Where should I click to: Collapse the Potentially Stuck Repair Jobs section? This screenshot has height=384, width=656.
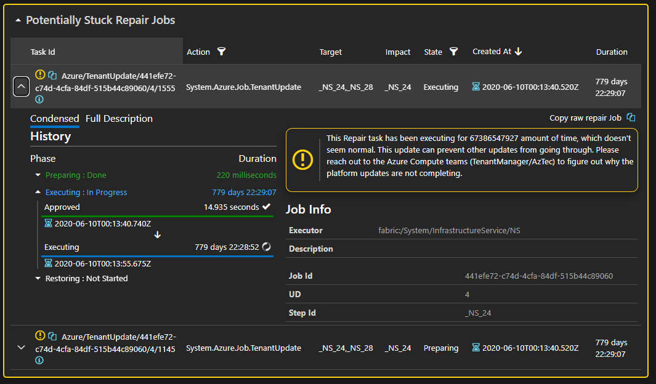18,20
